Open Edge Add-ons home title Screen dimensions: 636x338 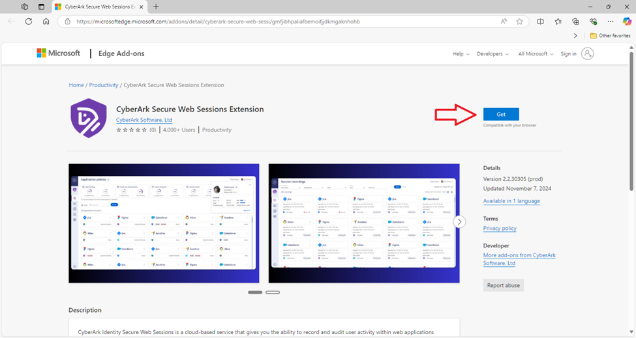(x=121, y=53)
